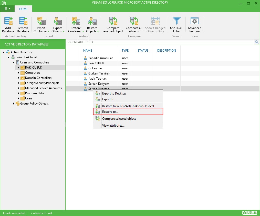Minimize the Veeam Explorer window
Screen dimensions: 260x216
click(x=241, y=3)
